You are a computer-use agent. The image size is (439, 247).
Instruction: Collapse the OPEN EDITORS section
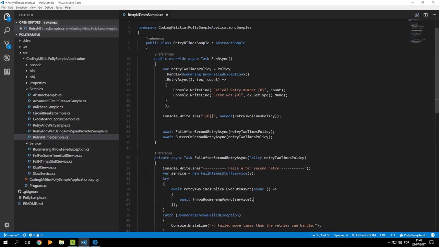coord(30,22)
